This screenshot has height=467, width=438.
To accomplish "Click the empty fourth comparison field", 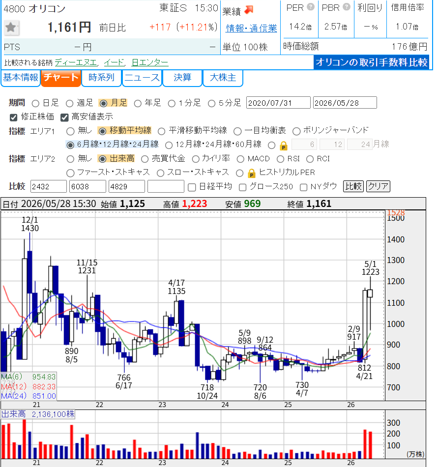I will (x=166, y=186).
